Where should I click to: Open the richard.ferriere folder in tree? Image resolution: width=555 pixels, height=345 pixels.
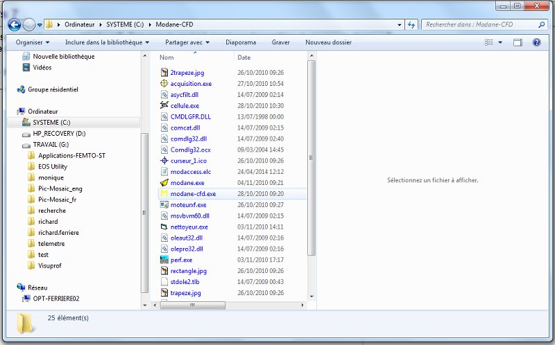(58, 233)
